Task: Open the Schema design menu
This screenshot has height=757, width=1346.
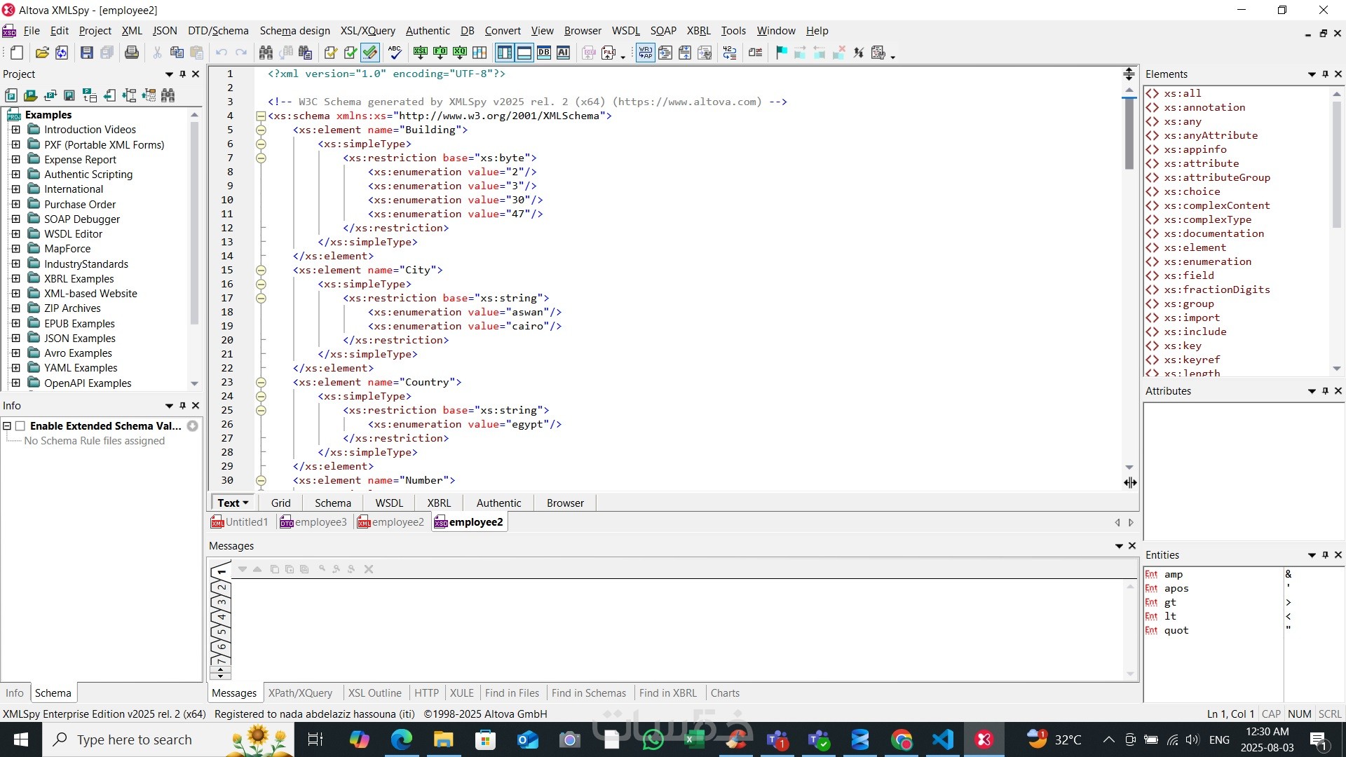Action: (x=294, y=31)
